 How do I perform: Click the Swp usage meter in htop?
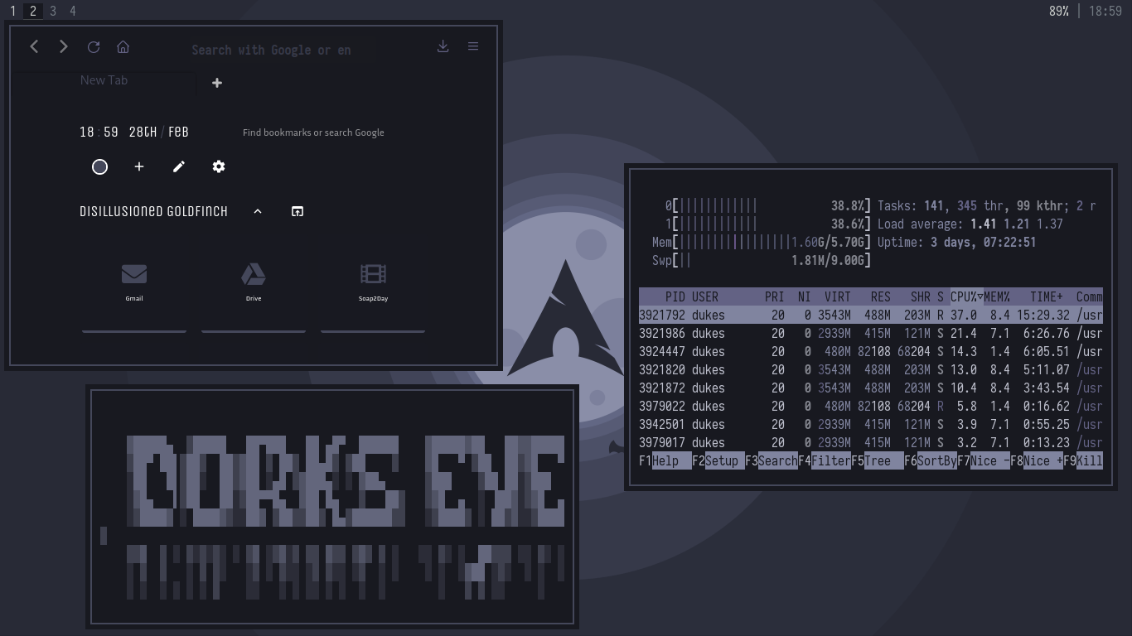tap(762, 260)
